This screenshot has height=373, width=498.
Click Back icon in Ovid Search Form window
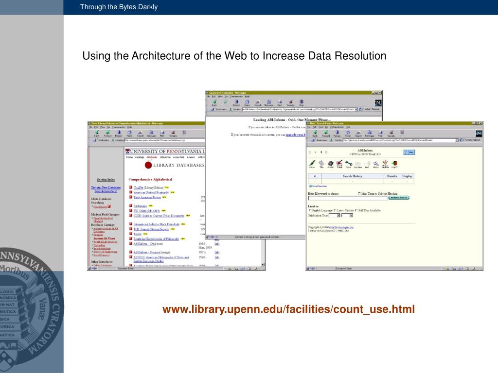tap(315, 133)
